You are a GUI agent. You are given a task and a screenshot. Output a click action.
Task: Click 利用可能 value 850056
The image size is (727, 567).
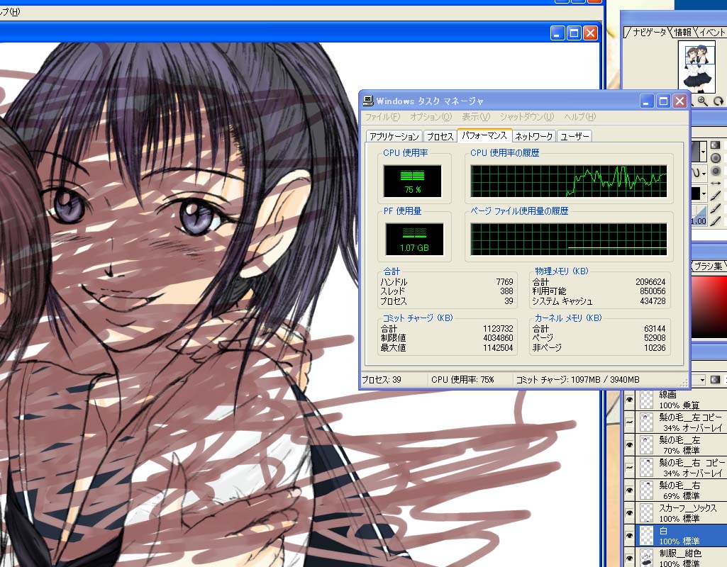coord(653,291)
